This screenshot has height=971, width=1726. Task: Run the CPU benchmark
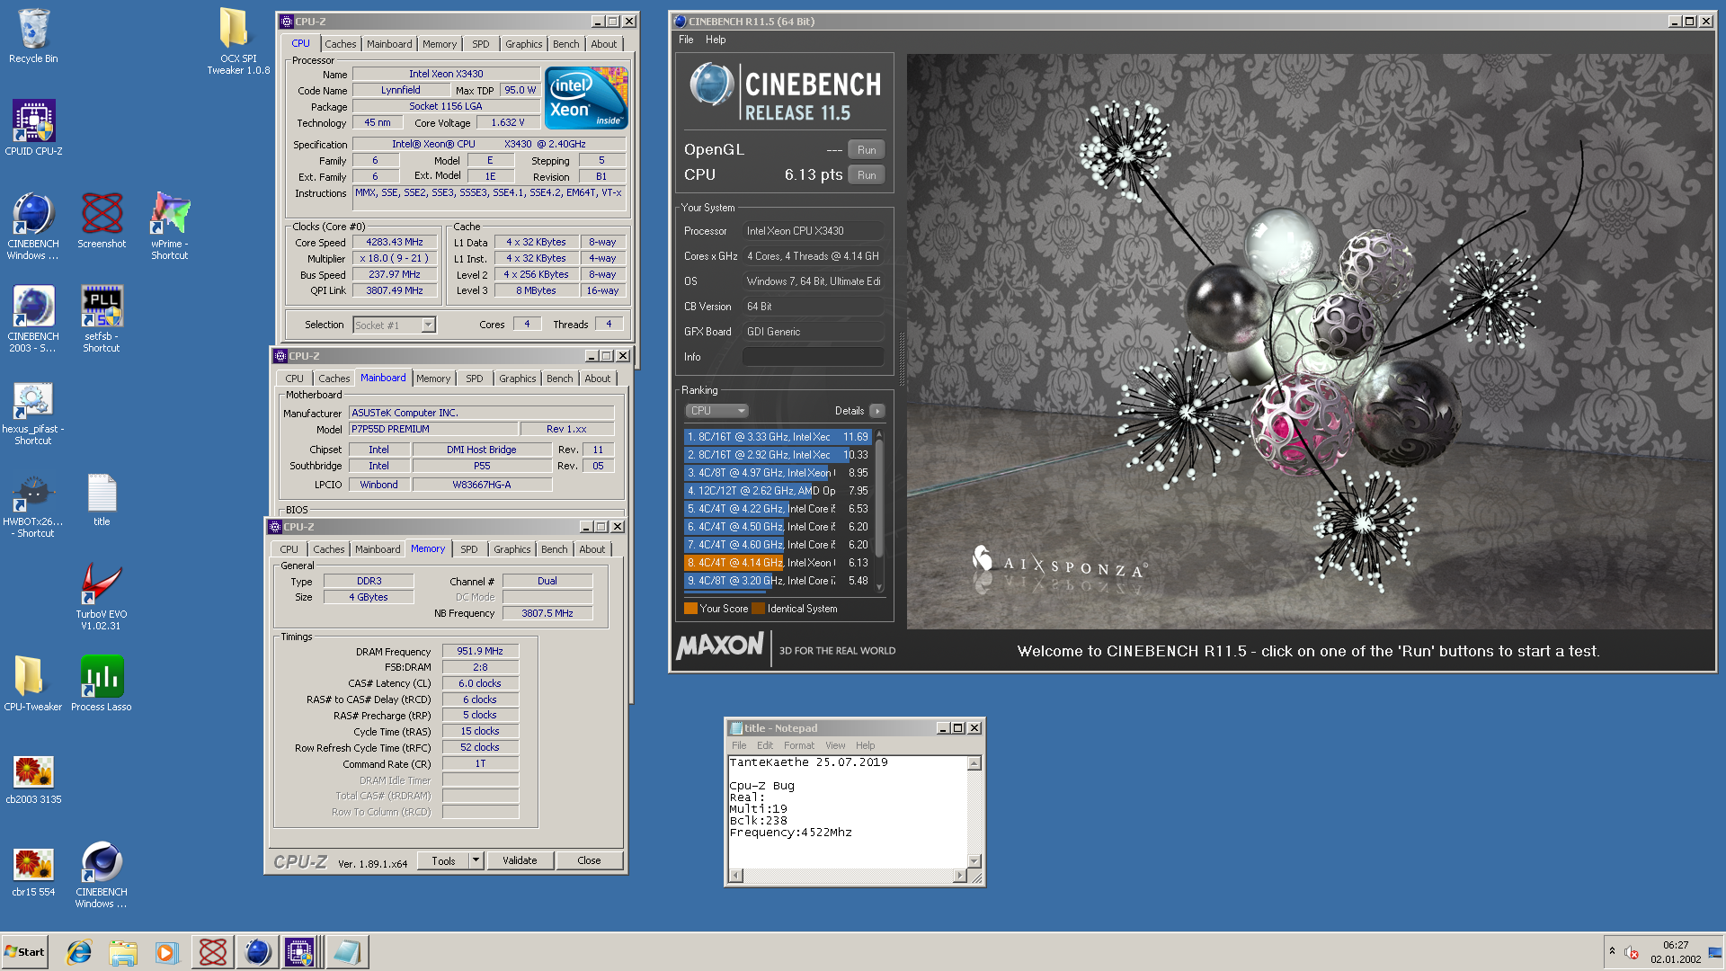click(867, 175)
